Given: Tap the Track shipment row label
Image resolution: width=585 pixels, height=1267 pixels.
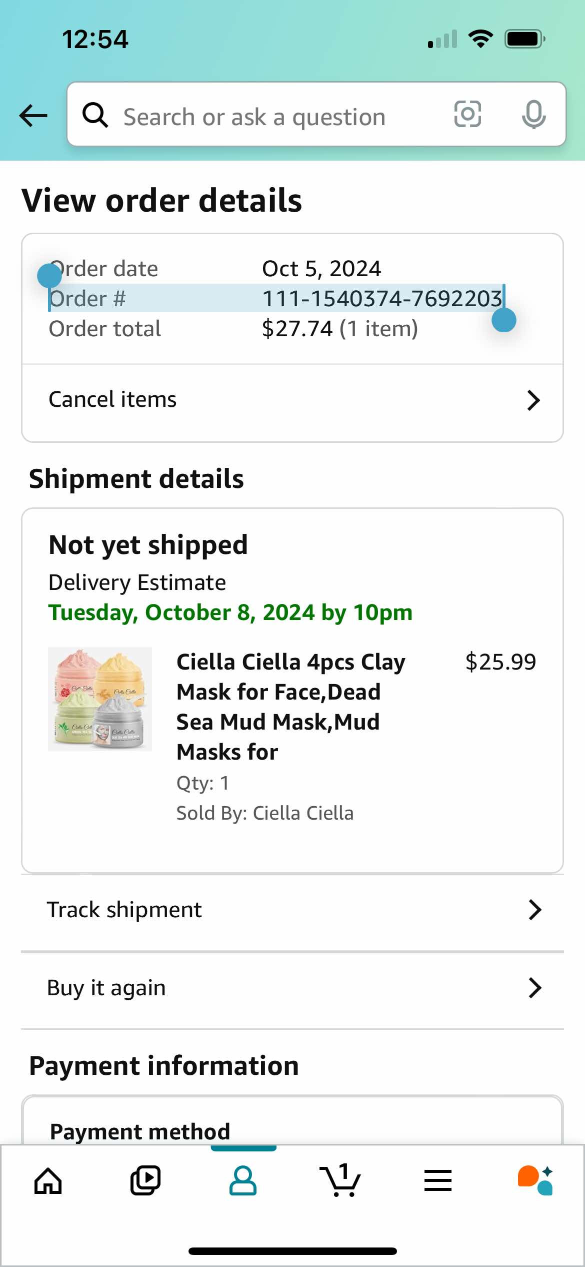Looking at the screenshot, I should click(124, 910).
